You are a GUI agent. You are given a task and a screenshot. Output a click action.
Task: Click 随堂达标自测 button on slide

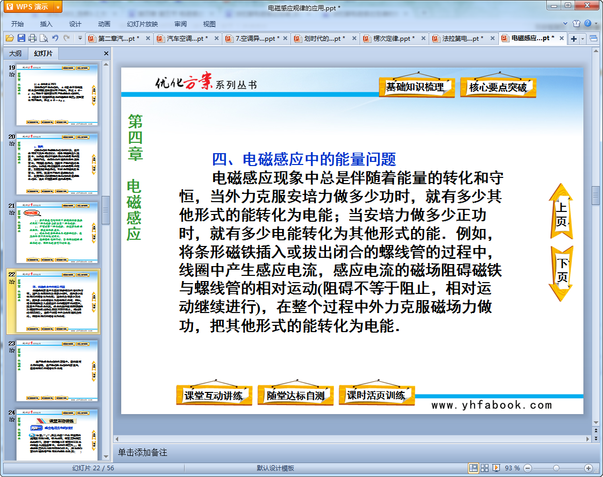tap(296, 395)
